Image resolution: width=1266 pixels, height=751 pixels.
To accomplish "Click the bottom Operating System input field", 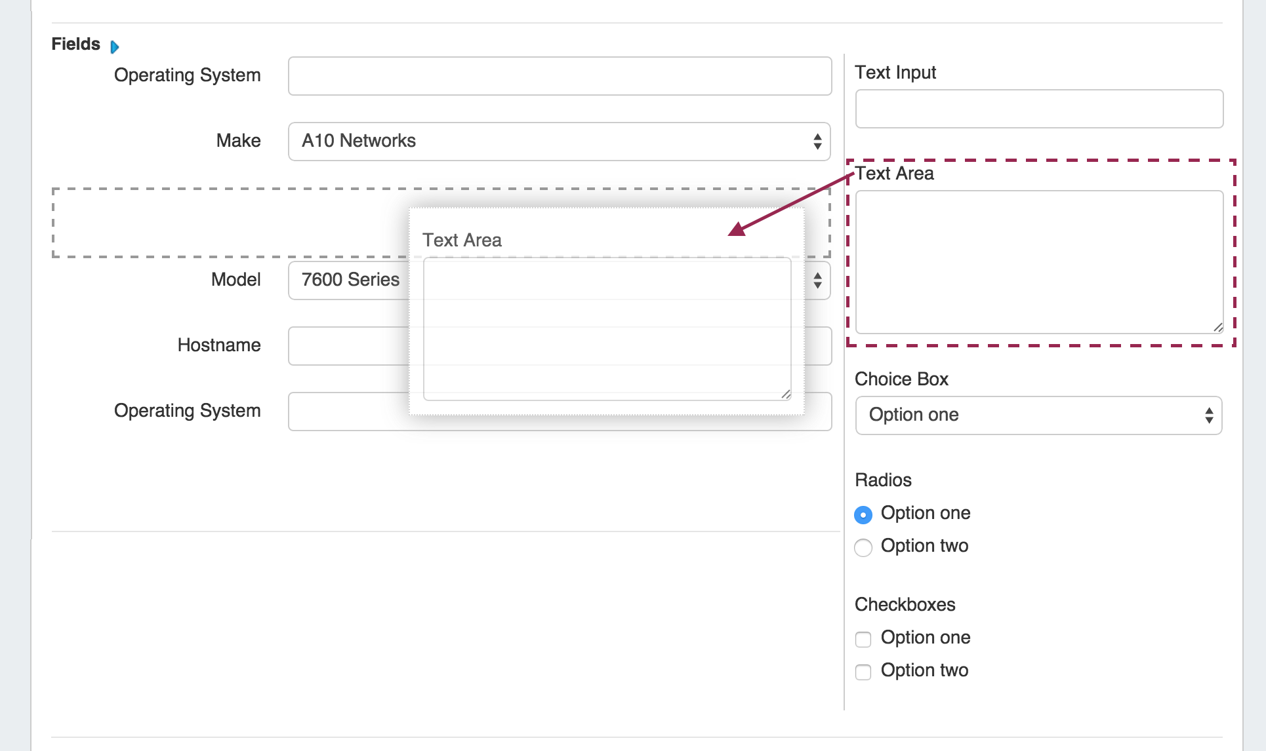I will [348, 412].
